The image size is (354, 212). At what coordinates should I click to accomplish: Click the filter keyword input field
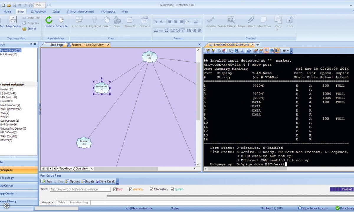pos(80,189)
